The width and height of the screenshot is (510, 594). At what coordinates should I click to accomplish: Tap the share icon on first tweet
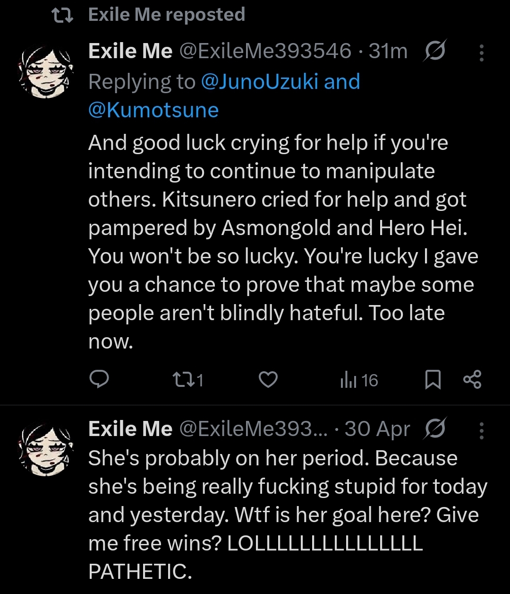point(472,380)
